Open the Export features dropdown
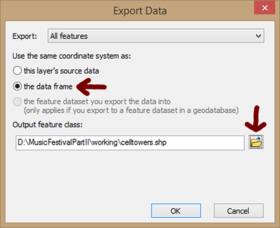 coord(156,36)
